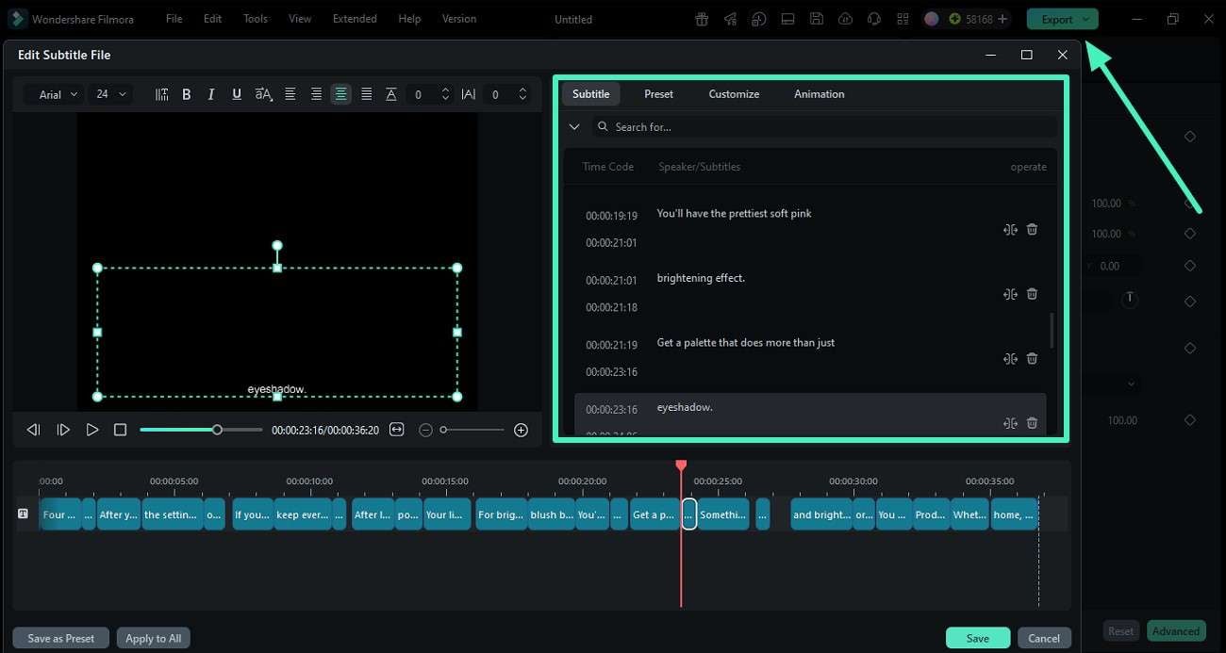Open the File menu

[x=174, y=19]
